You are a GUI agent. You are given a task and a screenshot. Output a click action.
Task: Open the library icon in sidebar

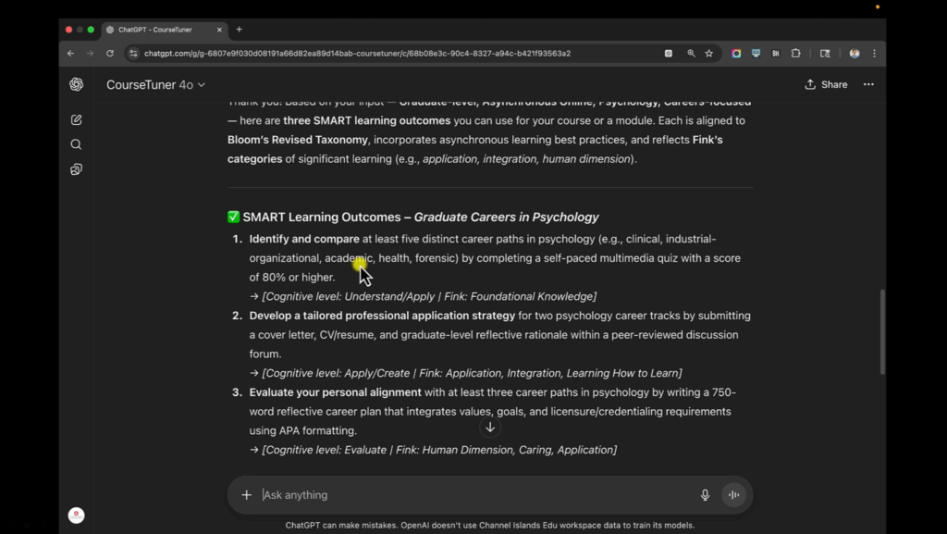point(76,169)
